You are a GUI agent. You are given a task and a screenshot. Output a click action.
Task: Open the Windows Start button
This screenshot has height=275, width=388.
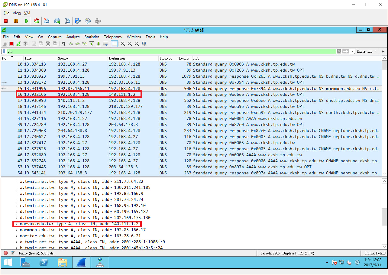tap(8, 262)
